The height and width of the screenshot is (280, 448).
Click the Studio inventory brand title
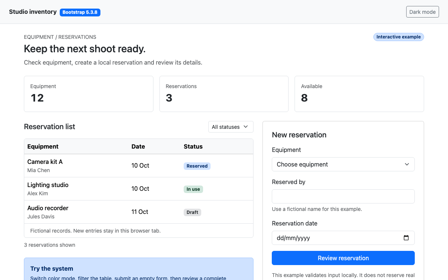(x=33, y=12)
